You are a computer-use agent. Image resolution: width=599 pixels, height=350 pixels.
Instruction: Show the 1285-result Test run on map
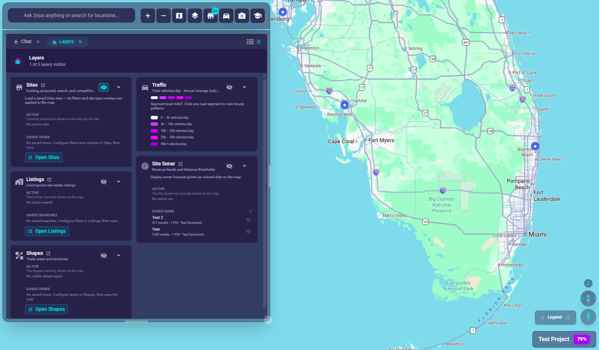248,231
